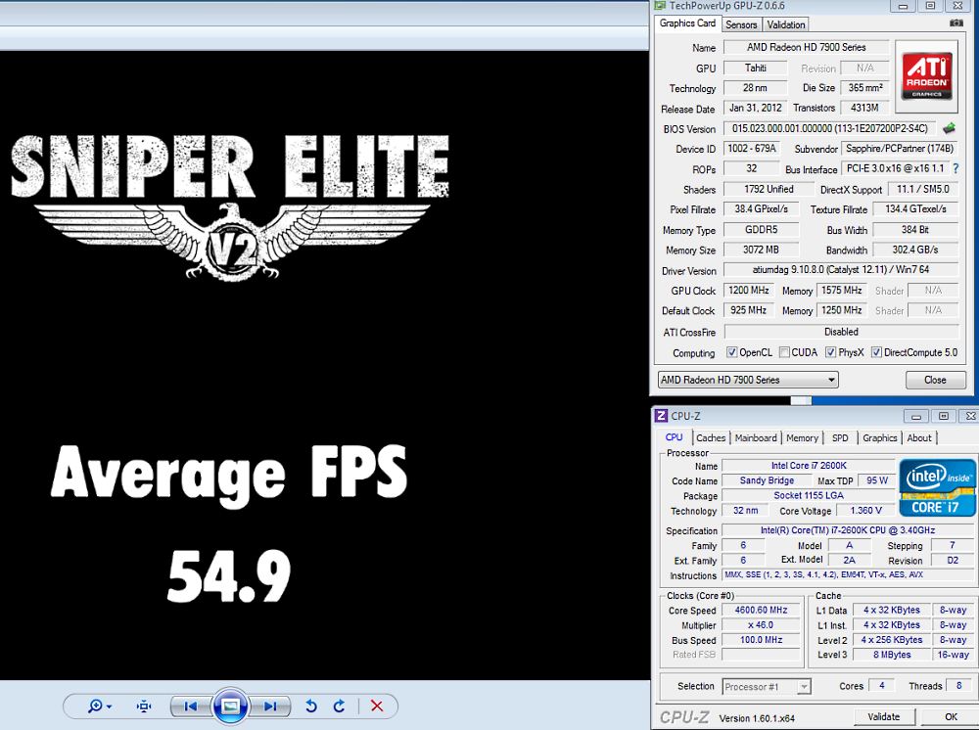Open the zoom magnifier in photo viewer

tap(95, 706)
